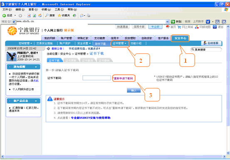Open the 密码管理 dropdown menu

pos(25,43)
